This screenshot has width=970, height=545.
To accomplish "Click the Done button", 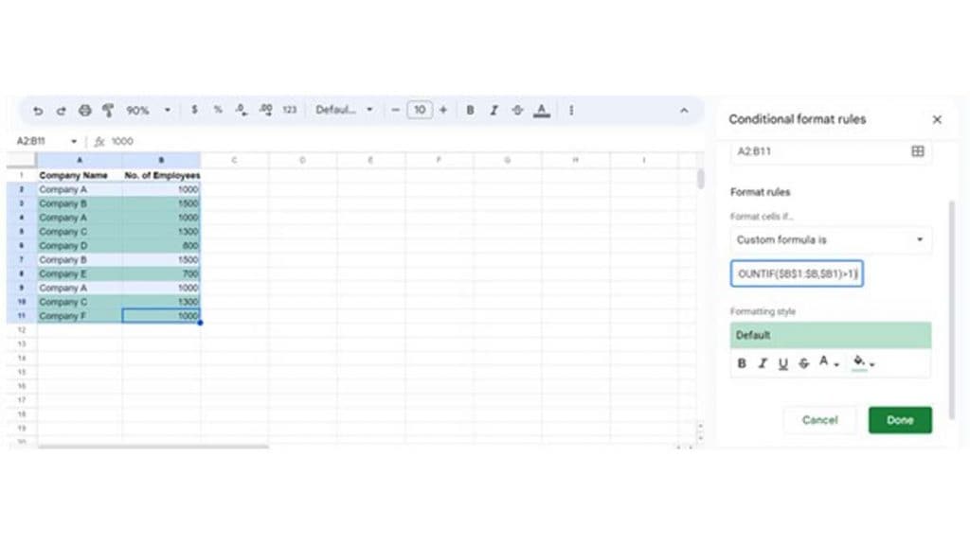I will (x=899, y=419).
